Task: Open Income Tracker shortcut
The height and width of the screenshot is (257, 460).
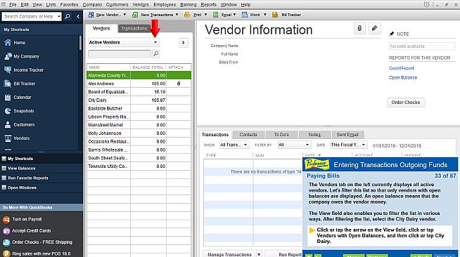Action: point(23,70)
